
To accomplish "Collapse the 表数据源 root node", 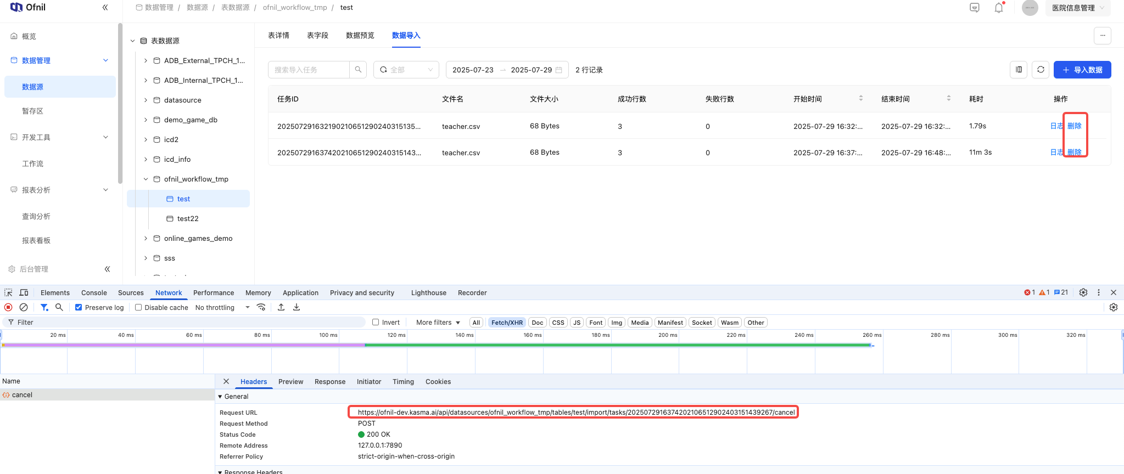I will (x=132, y=41).
